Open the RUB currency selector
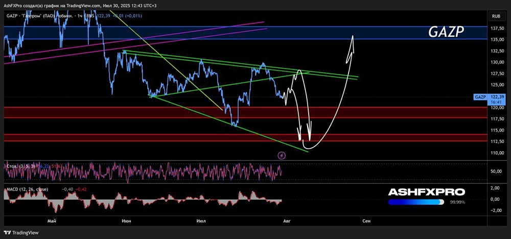511x239 pixels. click(x=496, y=16)
